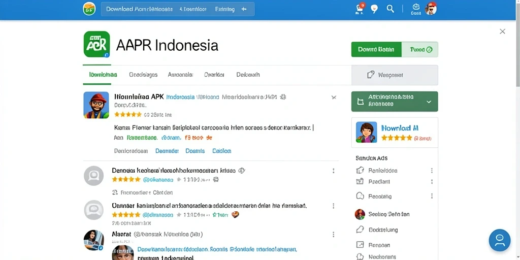520x260 pixels.
Task: Click the grey 'Weepaeier' button
Action: click(x=395, y=75)
